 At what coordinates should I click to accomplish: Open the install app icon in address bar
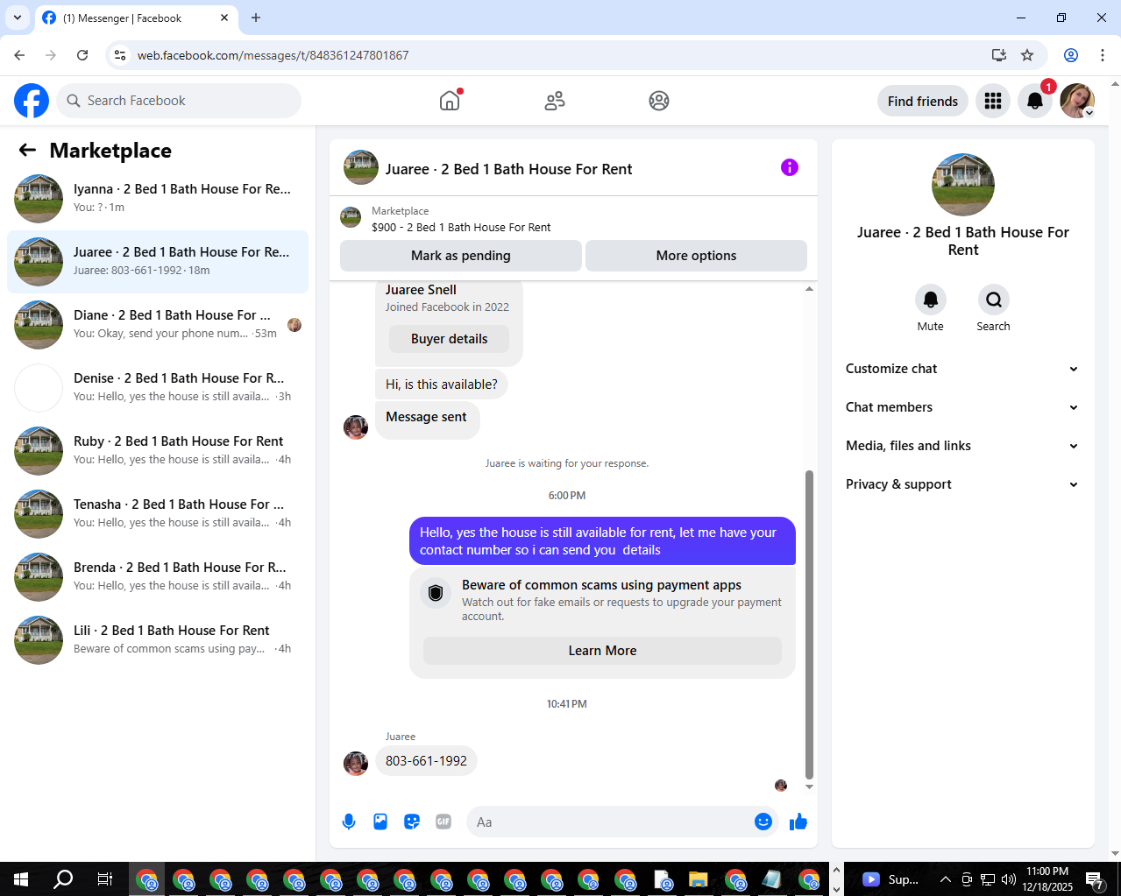[999, 55]
